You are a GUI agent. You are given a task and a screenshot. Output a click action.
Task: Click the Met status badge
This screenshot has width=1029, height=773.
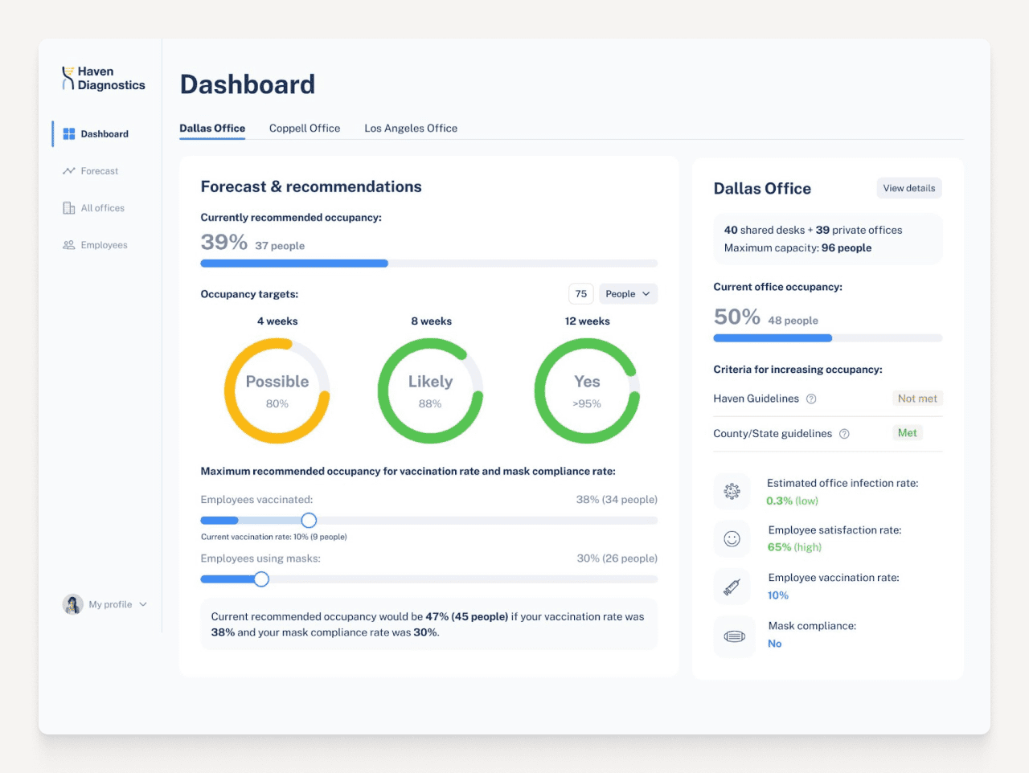pos(908,432)
